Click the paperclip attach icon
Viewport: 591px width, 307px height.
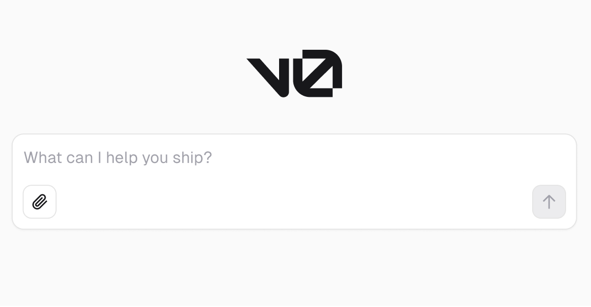click(x=40, y=202)
